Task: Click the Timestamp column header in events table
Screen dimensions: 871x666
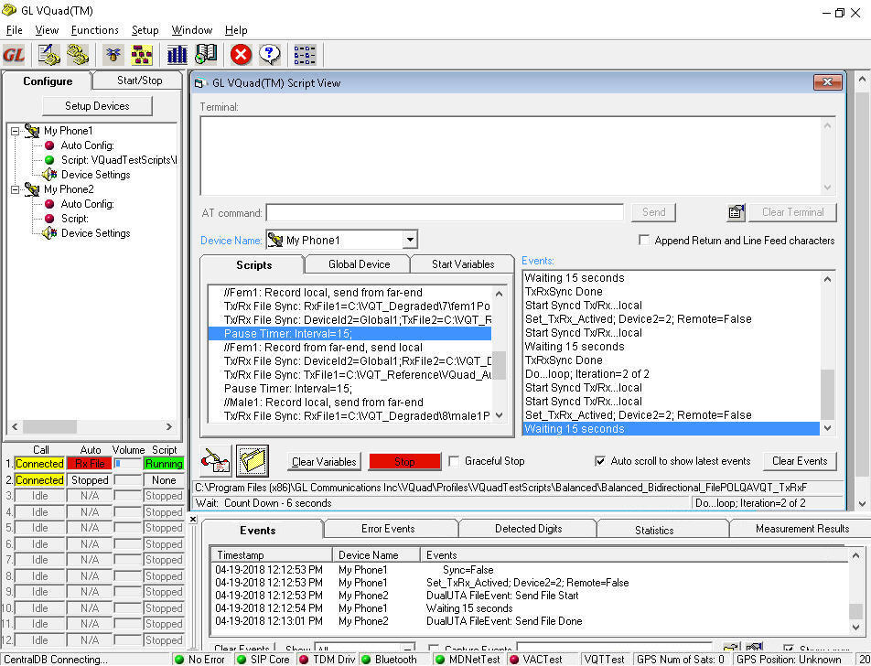Action: point(271,555)
